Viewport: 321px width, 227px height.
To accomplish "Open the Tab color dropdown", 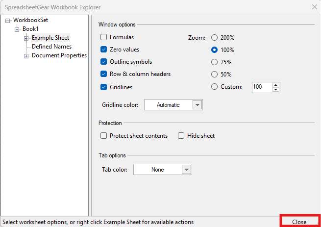I will [186, 170].
